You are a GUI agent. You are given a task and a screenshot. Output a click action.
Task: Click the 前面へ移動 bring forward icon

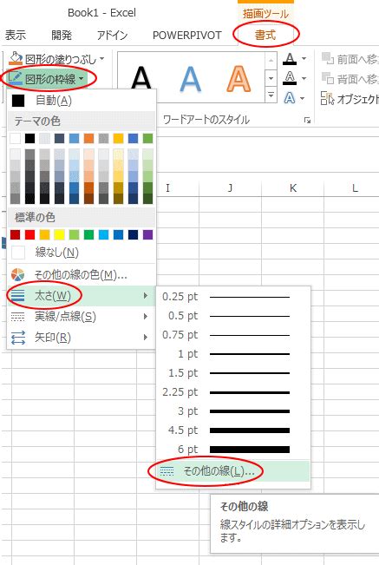point(328,58)
